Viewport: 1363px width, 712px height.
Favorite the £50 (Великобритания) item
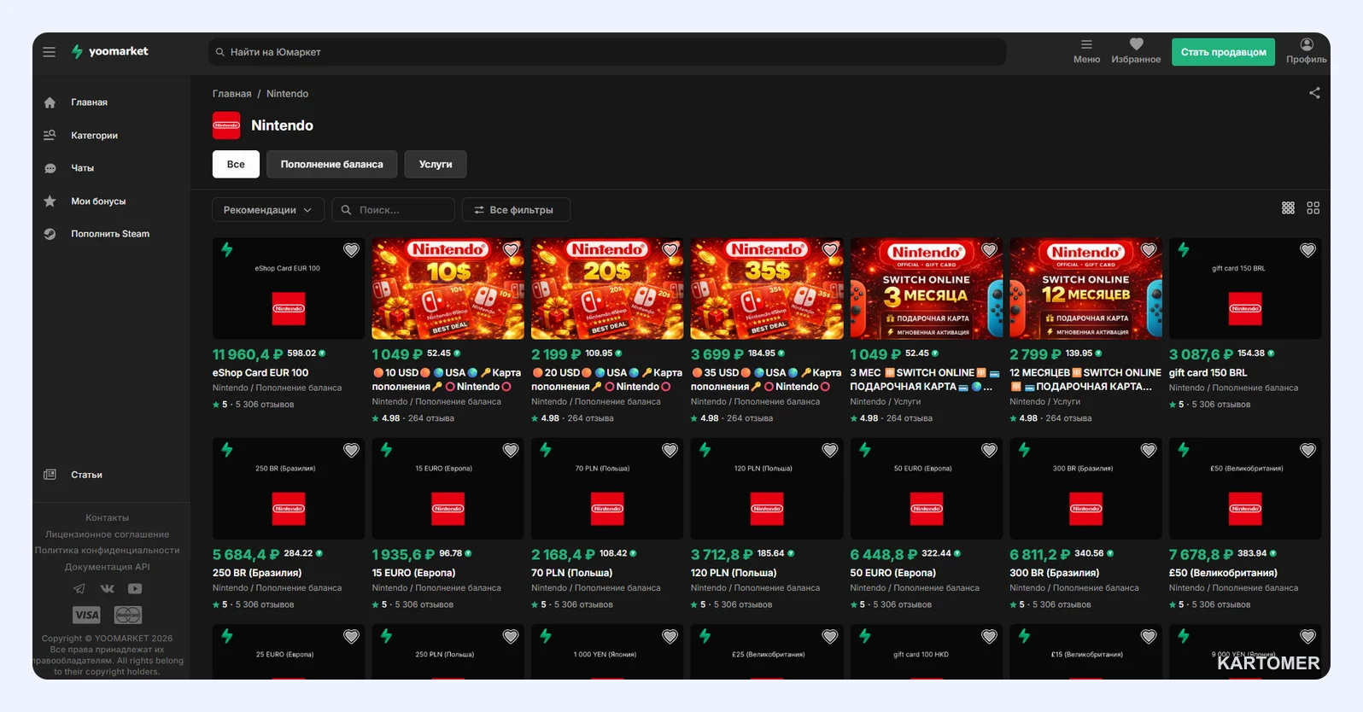click(1307, 450)
